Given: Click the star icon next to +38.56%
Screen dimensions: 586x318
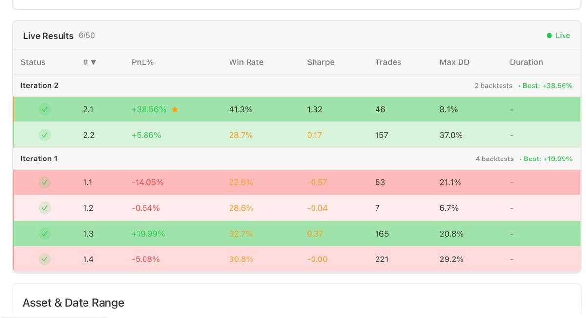Looking at the screenshot, I should pyautogui.click(x=175, y=109).
